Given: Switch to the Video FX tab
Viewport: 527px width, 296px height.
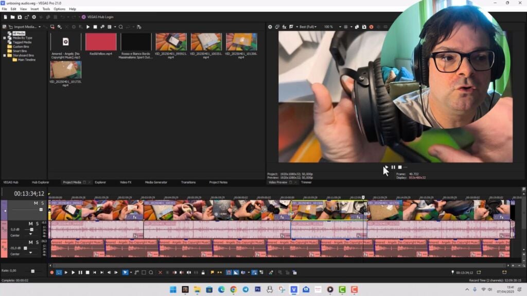Looking at the screenshot, I should 126,182.
